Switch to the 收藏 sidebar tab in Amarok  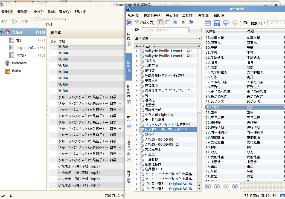coord(129,67)
